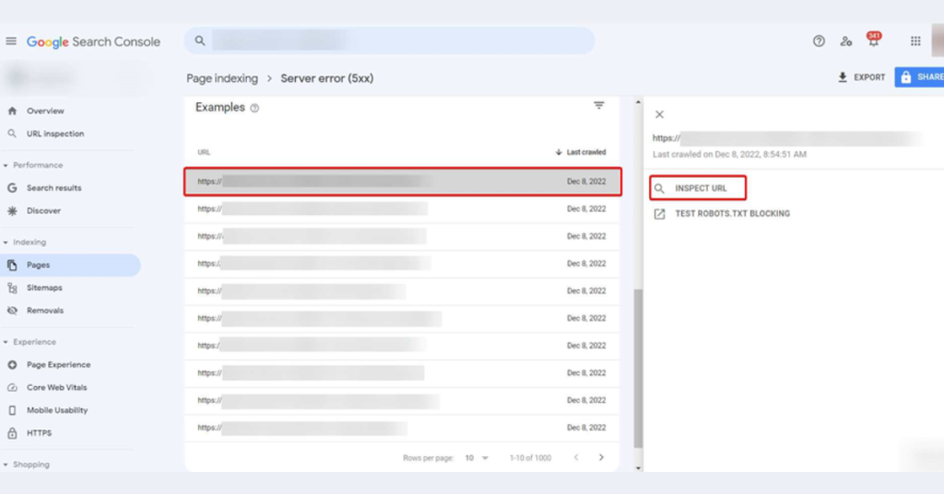The image size is (944, 494).
Task: Select the second URL row in Examples
Action: tap(402, 209)
